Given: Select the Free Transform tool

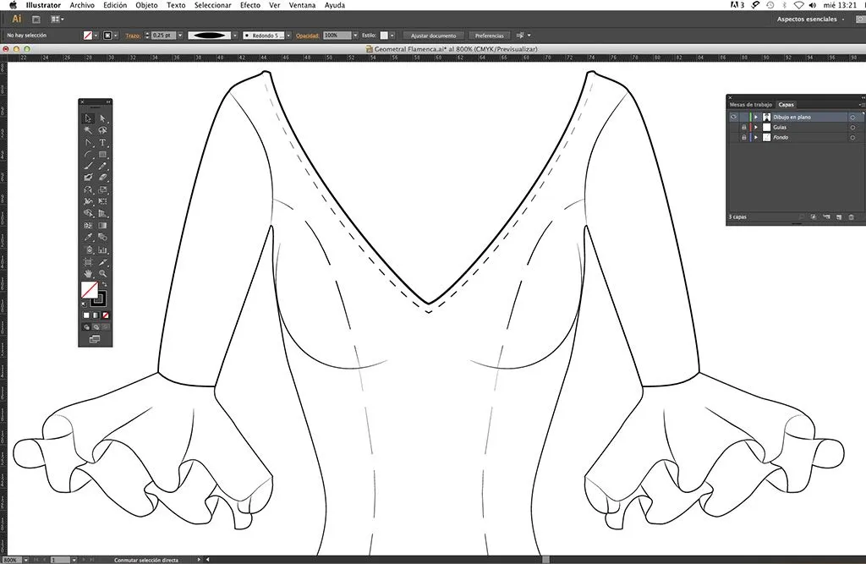Looking at the screenshot, I should (102, 201).
